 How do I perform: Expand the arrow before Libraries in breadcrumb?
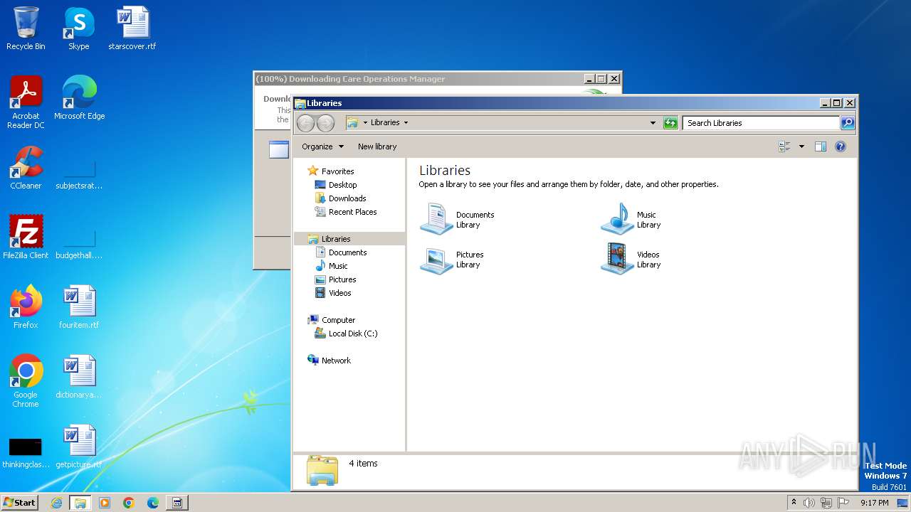point(365,123)
